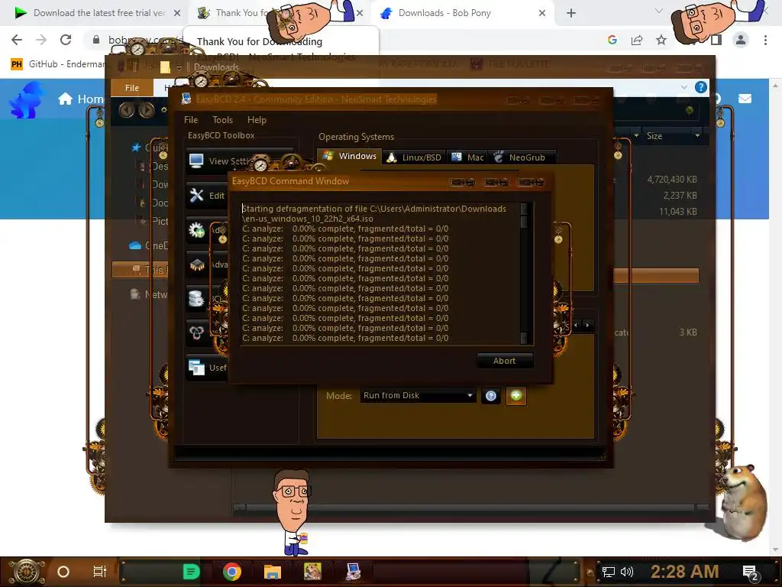Select the 2,237 KB file size cell
Image resolution: width=782 pixels, height=587 pixels.
click(x=680, y=195)
